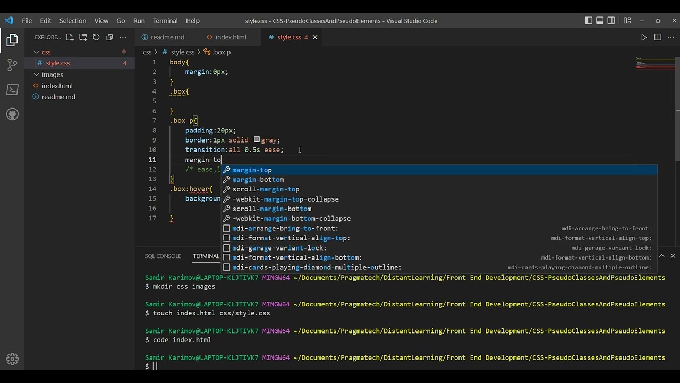Open the Selection menu
The width and height of the screenshot is (680, 383).
(73, 21)
